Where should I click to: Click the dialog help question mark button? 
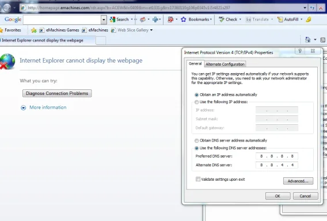[x=300, y=51]
